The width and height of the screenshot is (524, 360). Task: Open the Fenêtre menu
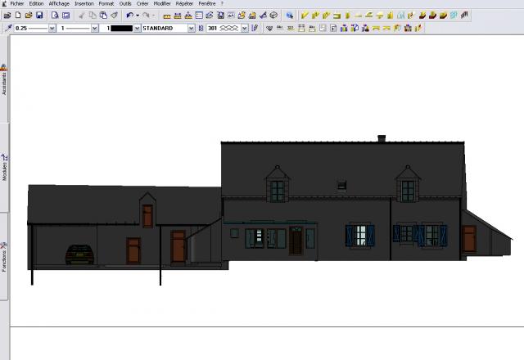207,3
